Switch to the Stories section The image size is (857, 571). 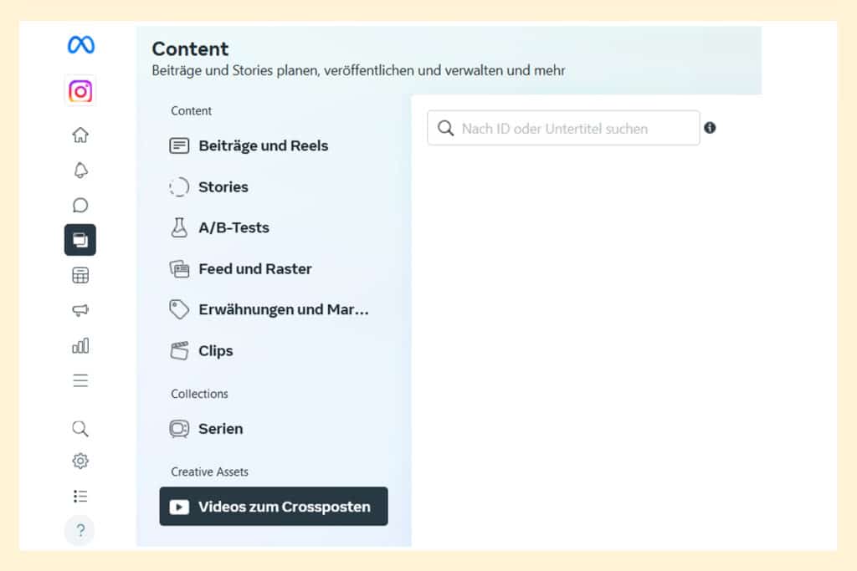[223, 186]
